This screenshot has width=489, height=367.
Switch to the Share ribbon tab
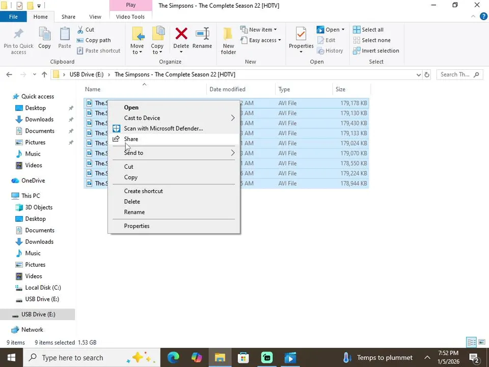(68, 17)
